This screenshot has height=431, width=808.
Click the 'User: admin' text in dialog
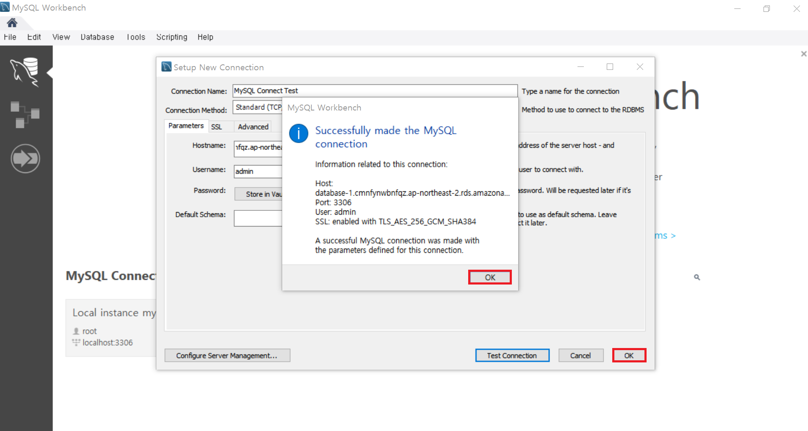click(x=336, y=212)
